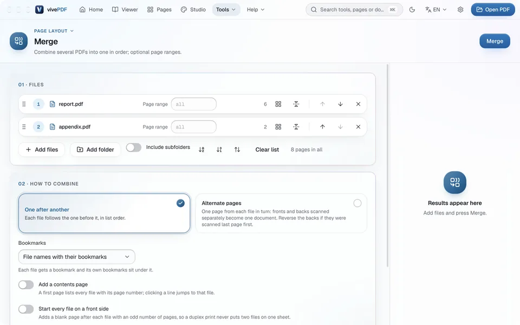This screenshot has width=520, height=325.
Task: Open settings via the gear icon
Action: [x=460, y=10]
